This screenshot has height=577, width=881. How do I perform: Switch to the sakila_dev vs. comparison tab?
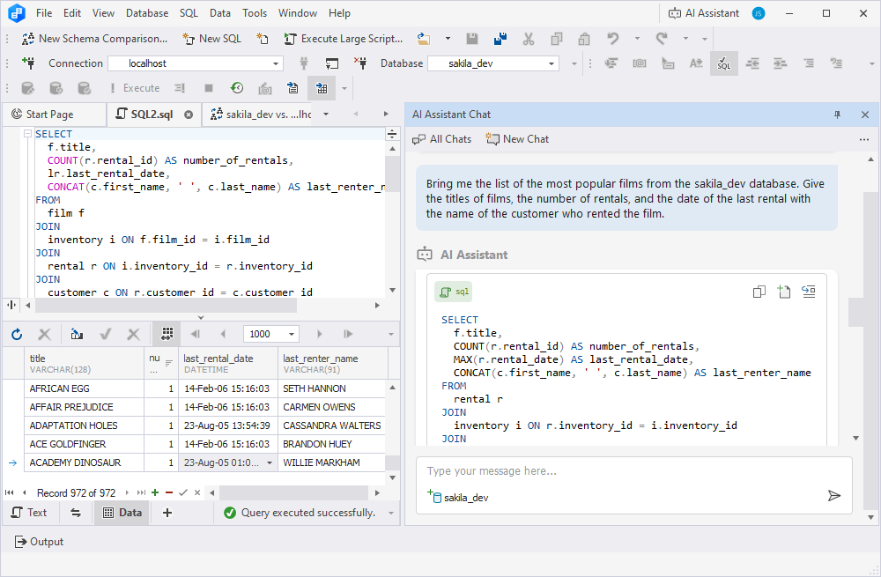(x=264, y=114)
